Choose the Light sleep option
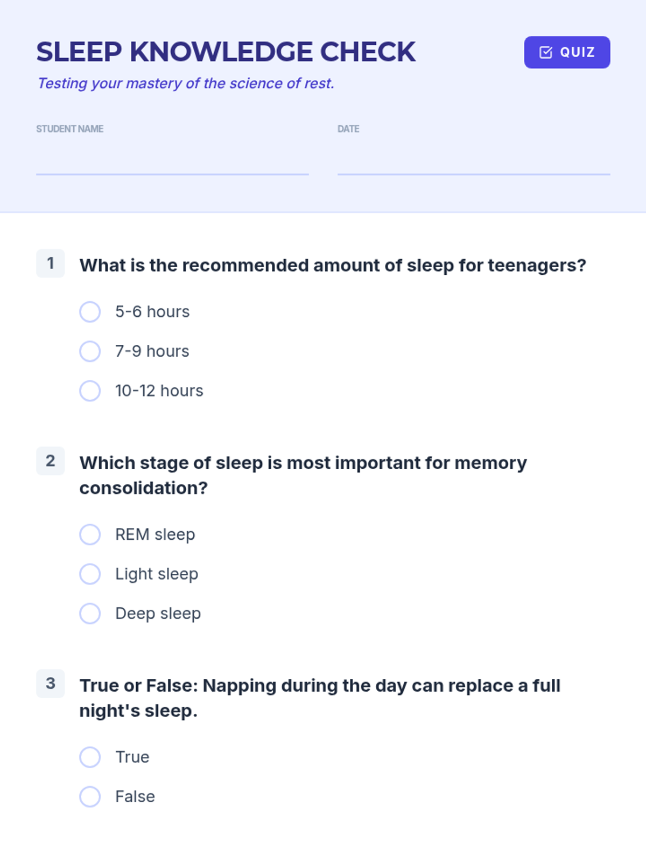646x862 pixels. (90, 574)
